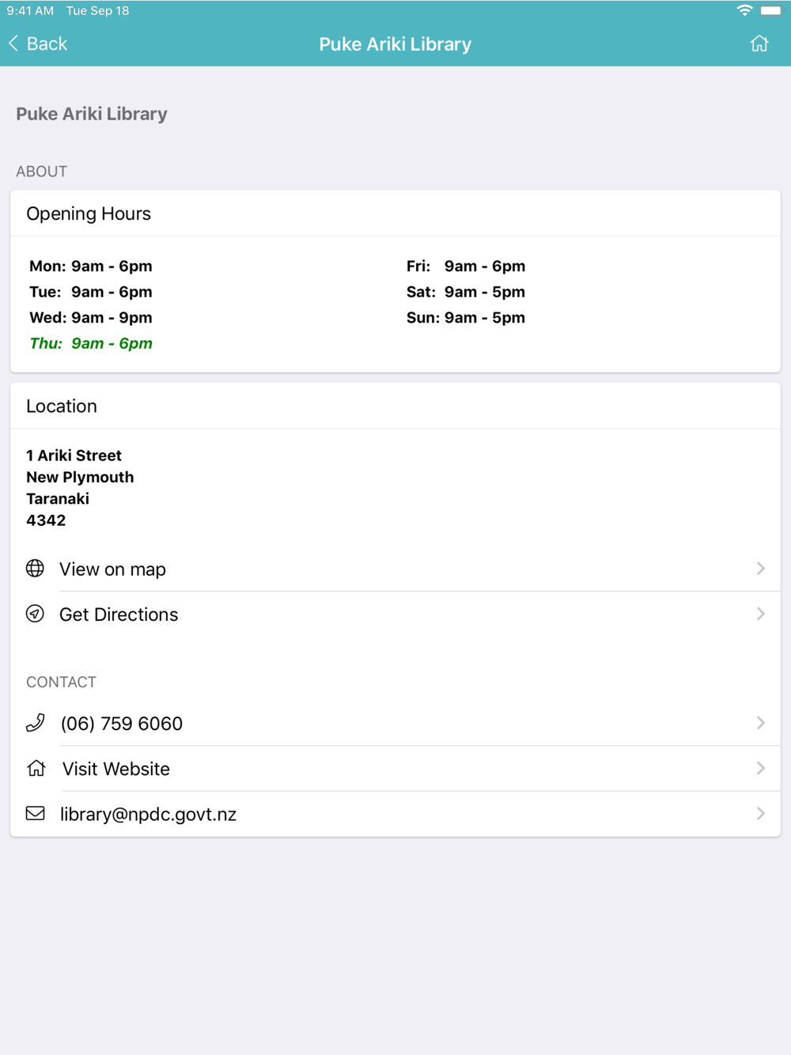Select the grey Puke Ariki Library page heading

(x=92, y=114)
